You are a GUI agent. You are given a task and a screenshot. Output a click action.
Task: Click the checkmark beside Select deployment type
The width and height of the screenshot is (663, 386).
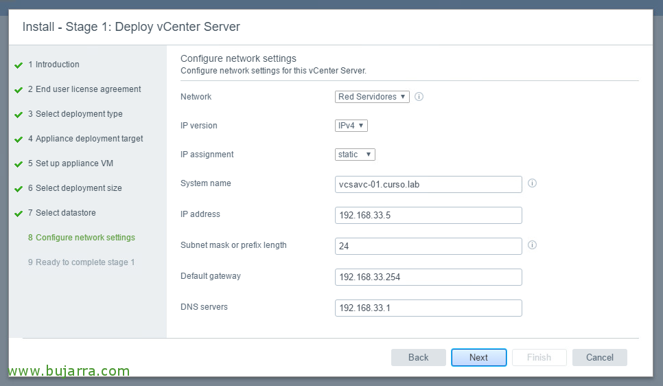pos(19,115)
